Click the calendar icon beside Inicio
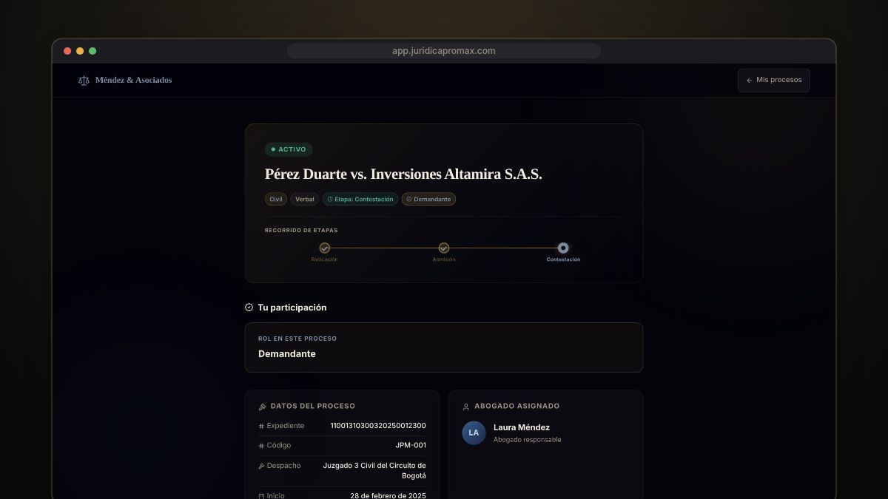Viewport: 888px width, 499px height. (x=261, y=496)
